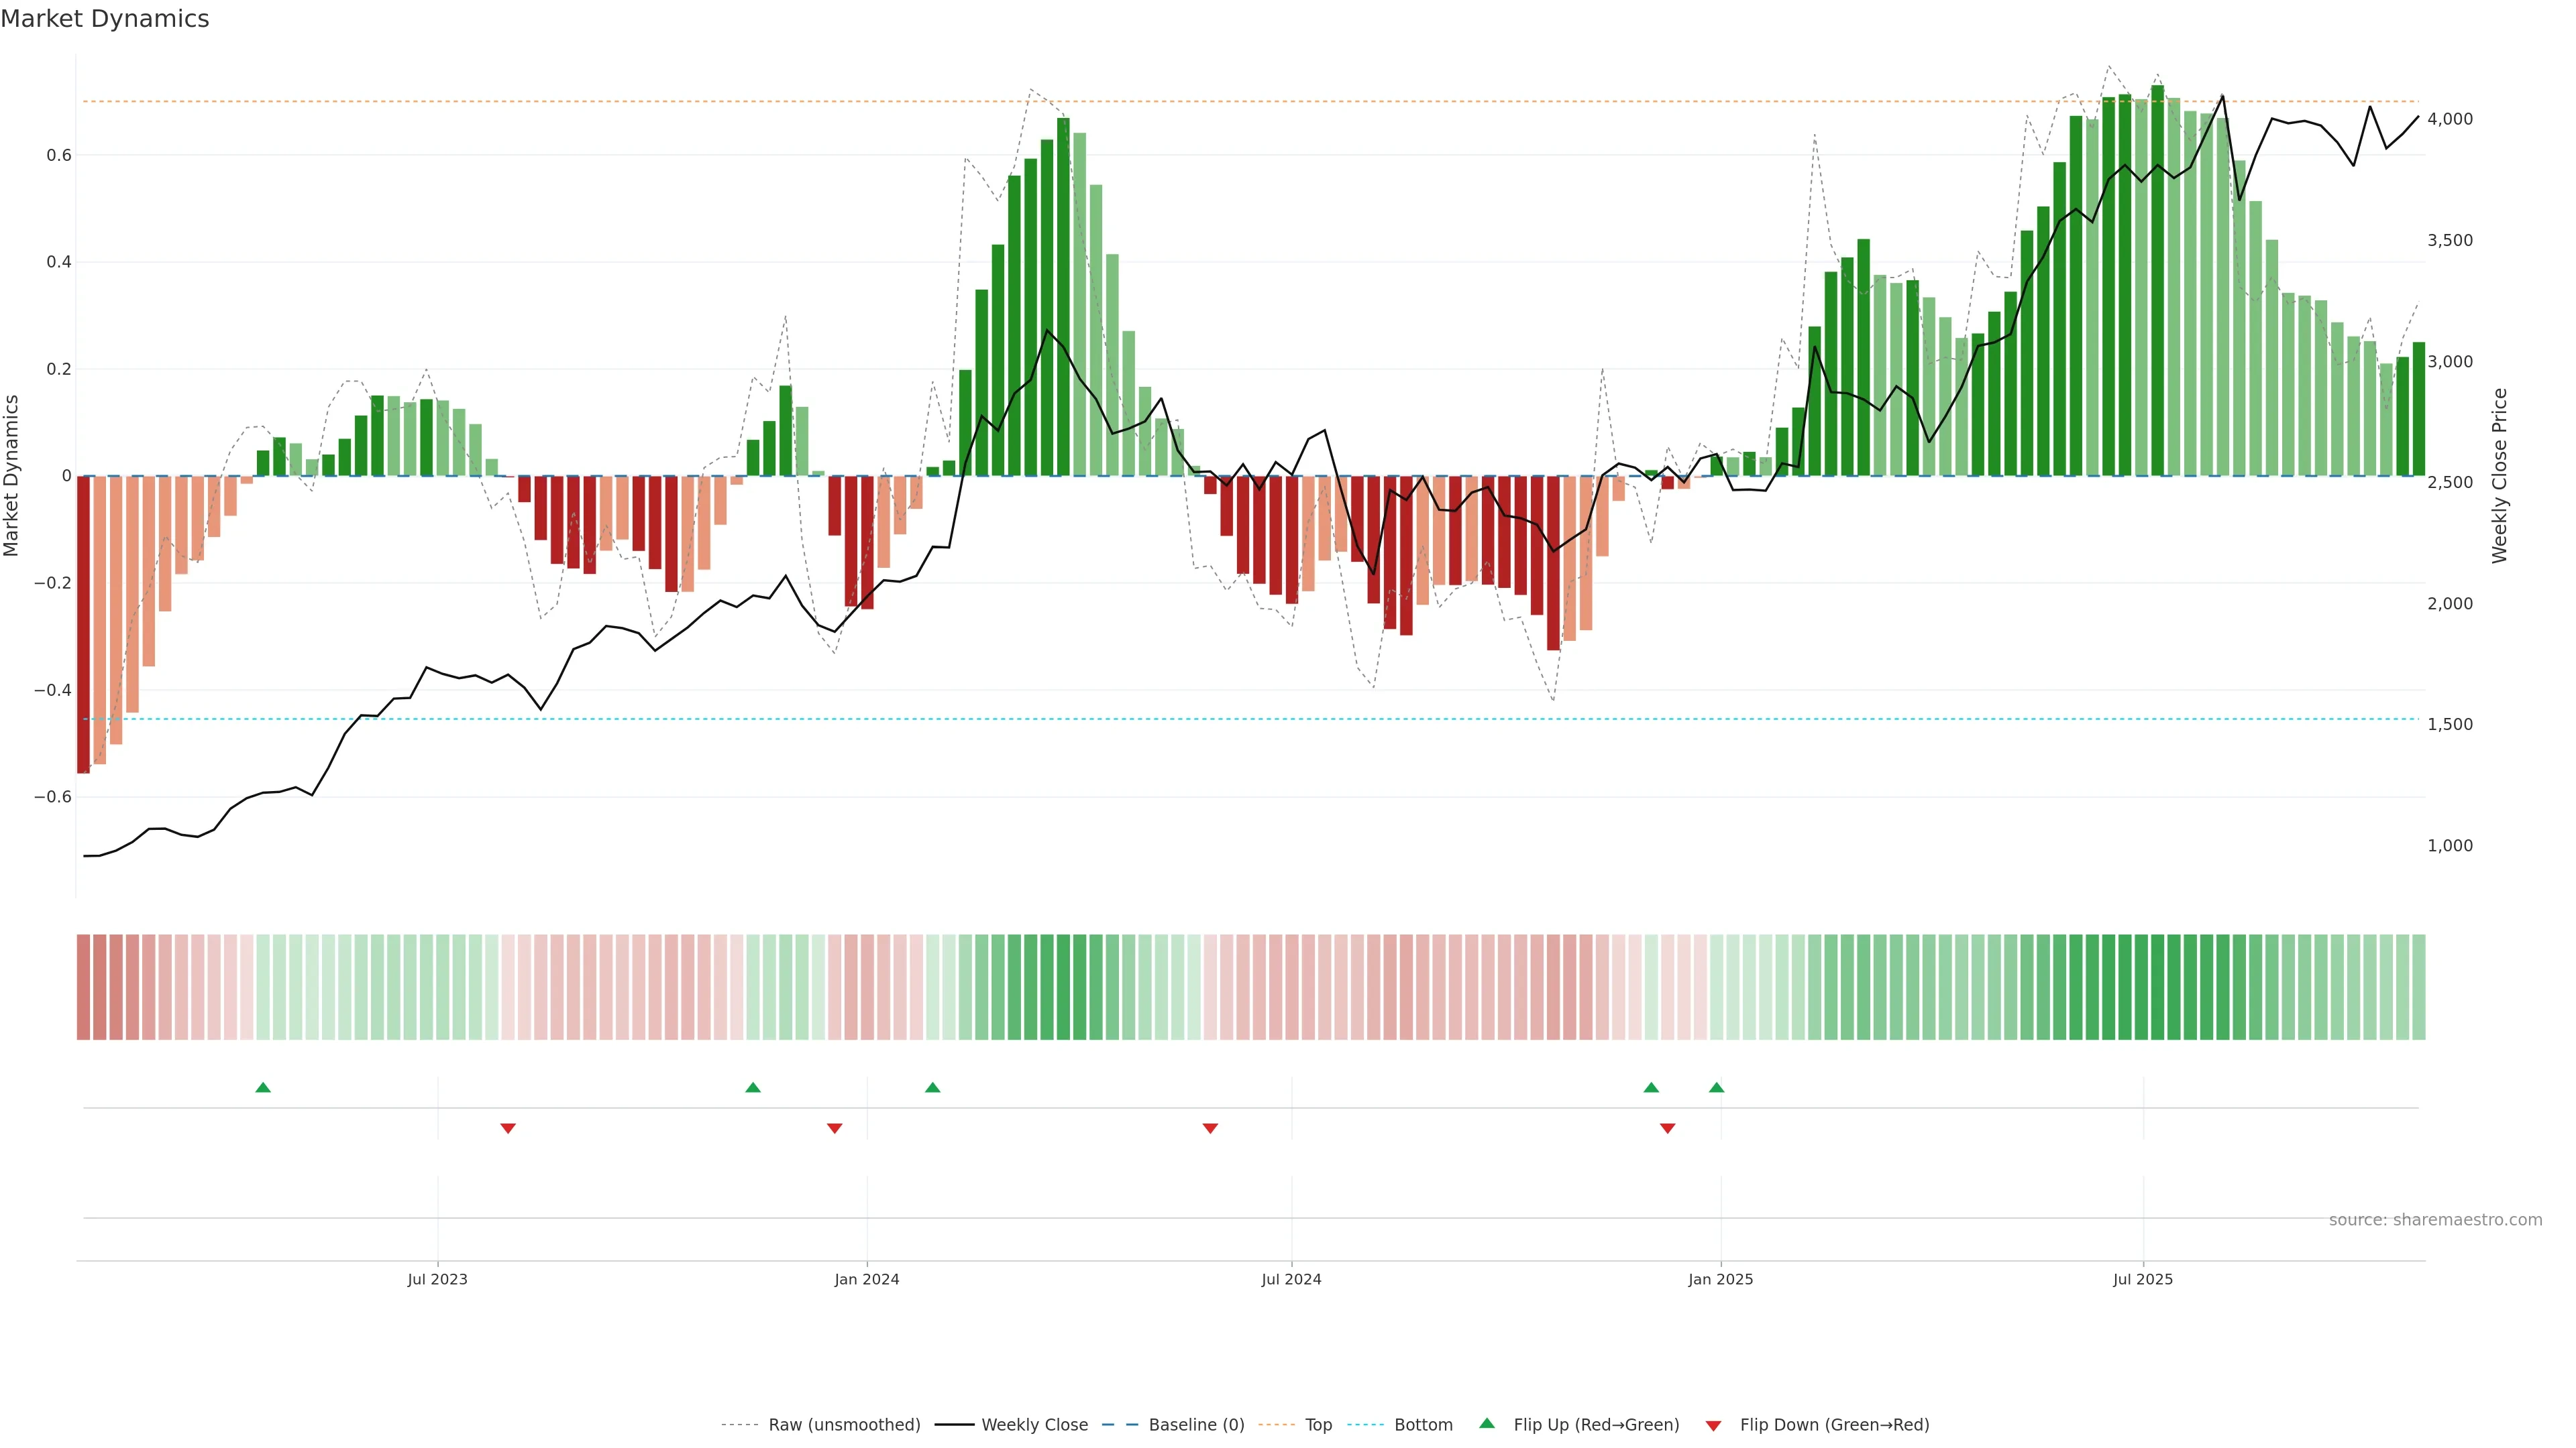Viewport: 2576px width, 1448px height.
Task: Click the darkest green heatmap cell near Jul 2025
Action: pyautogui.click(x=2157, y=987)
